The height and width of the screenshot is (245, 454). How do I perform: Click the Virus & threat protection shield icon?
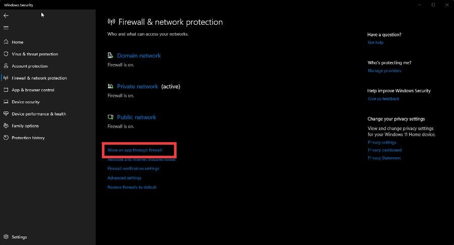[6, 54]
